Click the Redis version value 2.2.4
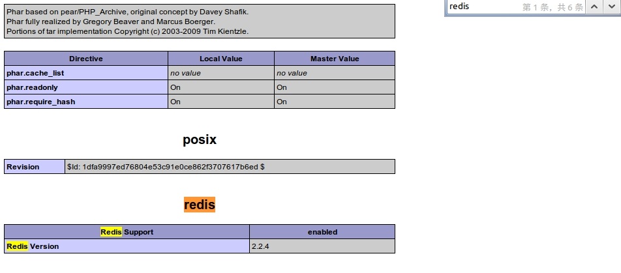Image resolution: width=621 pixels, height=273 pixels. coord(260,246)
